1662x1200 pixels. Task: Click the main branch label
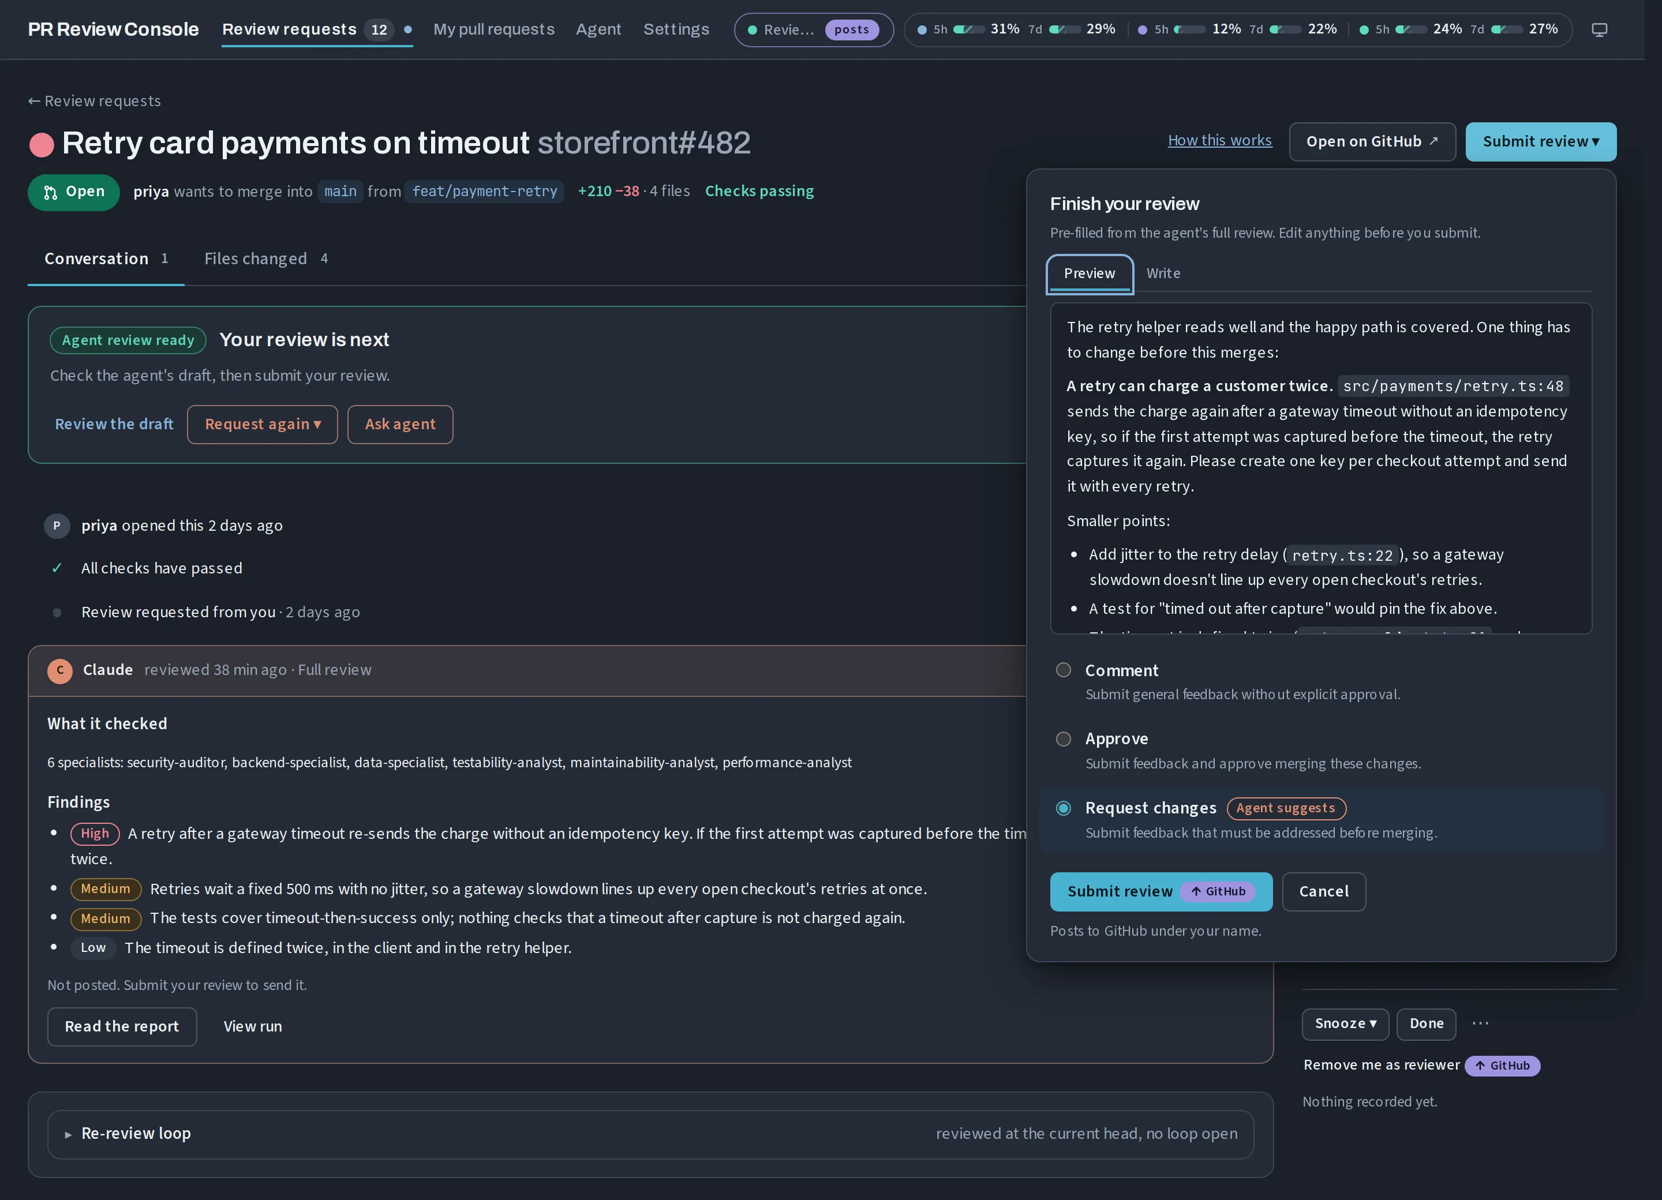click(340, 192)
